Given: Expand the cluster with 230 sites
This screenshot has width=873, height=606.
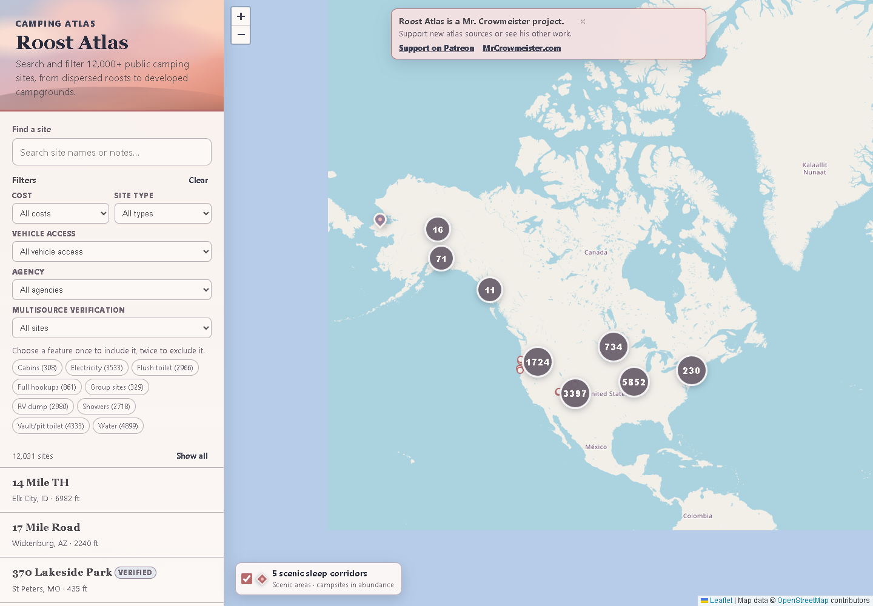Looking at the screenshot, I should [692, 371].
